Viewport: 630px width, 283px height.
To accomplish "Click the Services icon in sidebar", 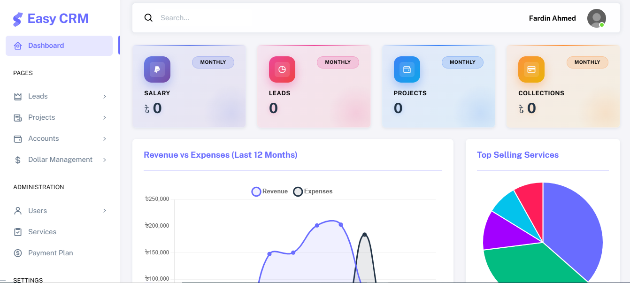I will [x=17, y=231].
